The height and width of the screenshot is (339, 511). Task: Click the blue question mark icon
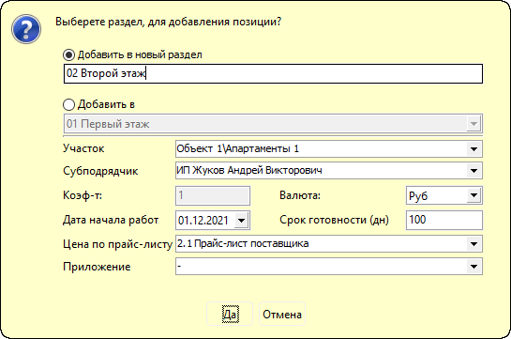tap(26, 29)
